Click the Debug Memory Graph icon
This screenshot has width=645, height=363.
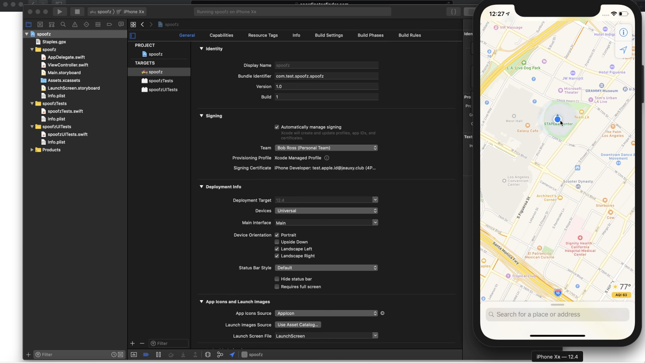coord(220,354)
